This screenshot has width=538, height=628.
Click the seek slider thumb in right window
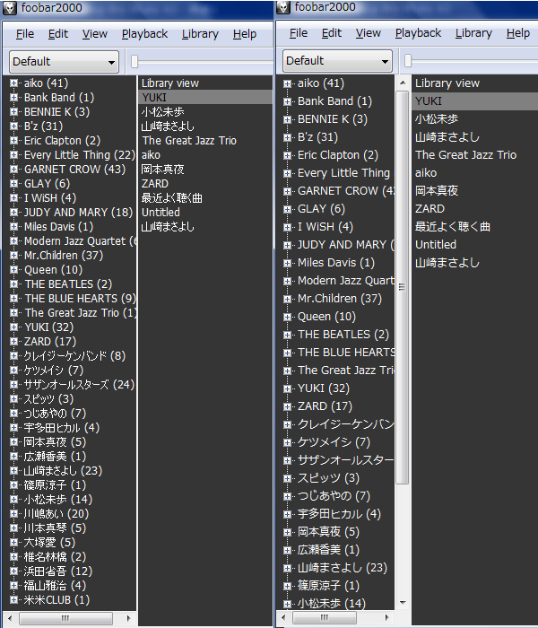click(408, 61)
